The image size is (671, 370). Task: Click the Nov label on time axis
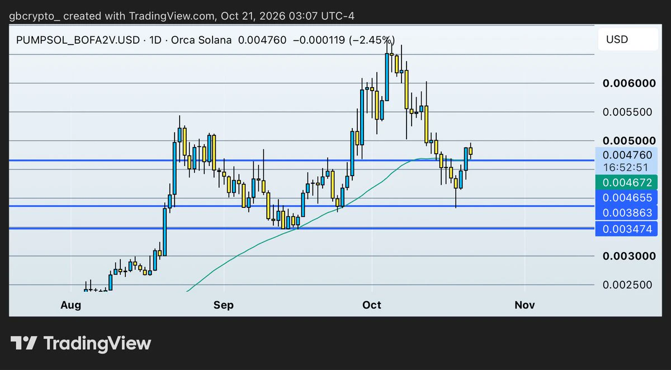tap(524, 305)
